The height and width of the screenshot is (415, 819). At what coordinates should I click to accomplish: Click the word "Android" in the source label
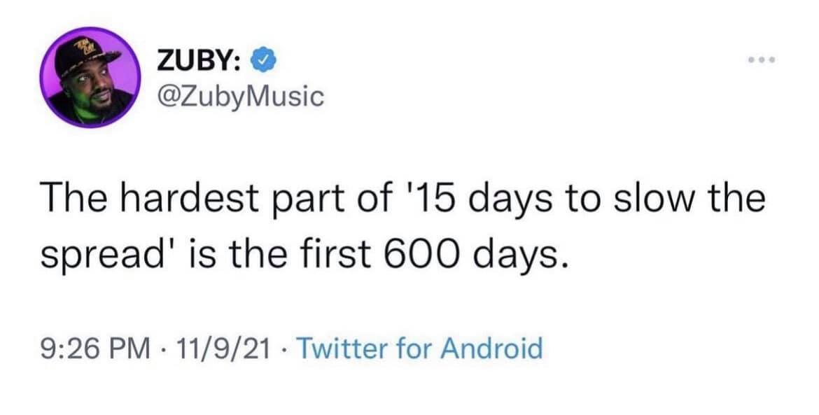point(490,348)
